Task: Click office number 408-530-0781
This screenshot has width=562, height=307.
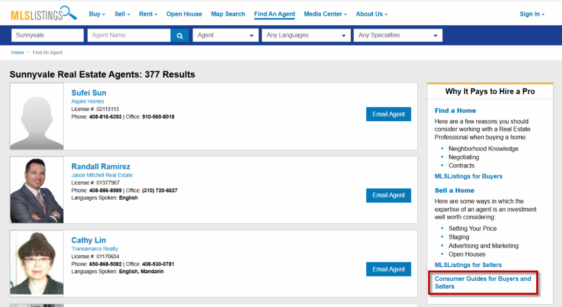Action: click(158, 264)
